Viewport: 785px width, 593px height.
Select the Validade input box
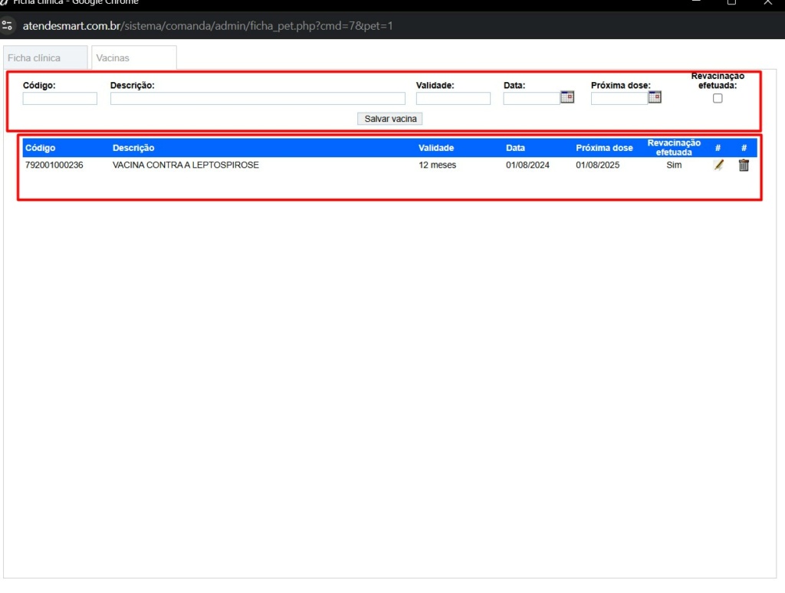(453, 99)
